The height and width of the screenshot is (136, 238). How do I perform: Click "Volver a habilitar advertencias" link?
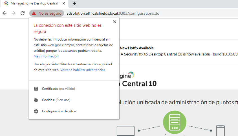pyautogui.click(x=83, y=70)
